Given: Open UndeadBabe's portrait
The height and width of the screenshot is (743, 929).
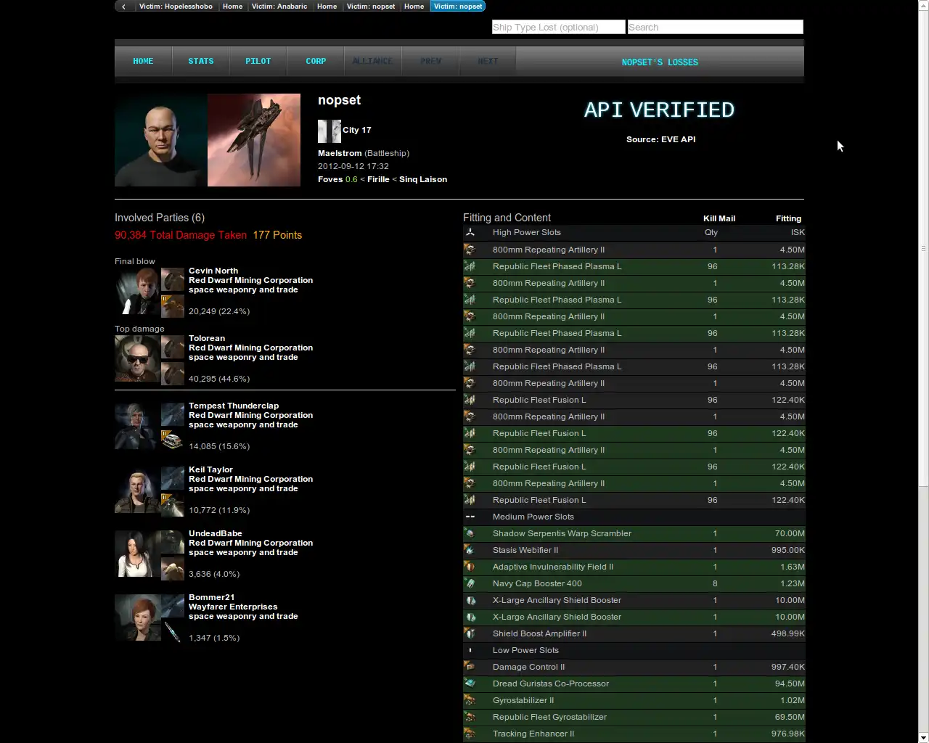Looking at the screenshot, I should 137,554.
